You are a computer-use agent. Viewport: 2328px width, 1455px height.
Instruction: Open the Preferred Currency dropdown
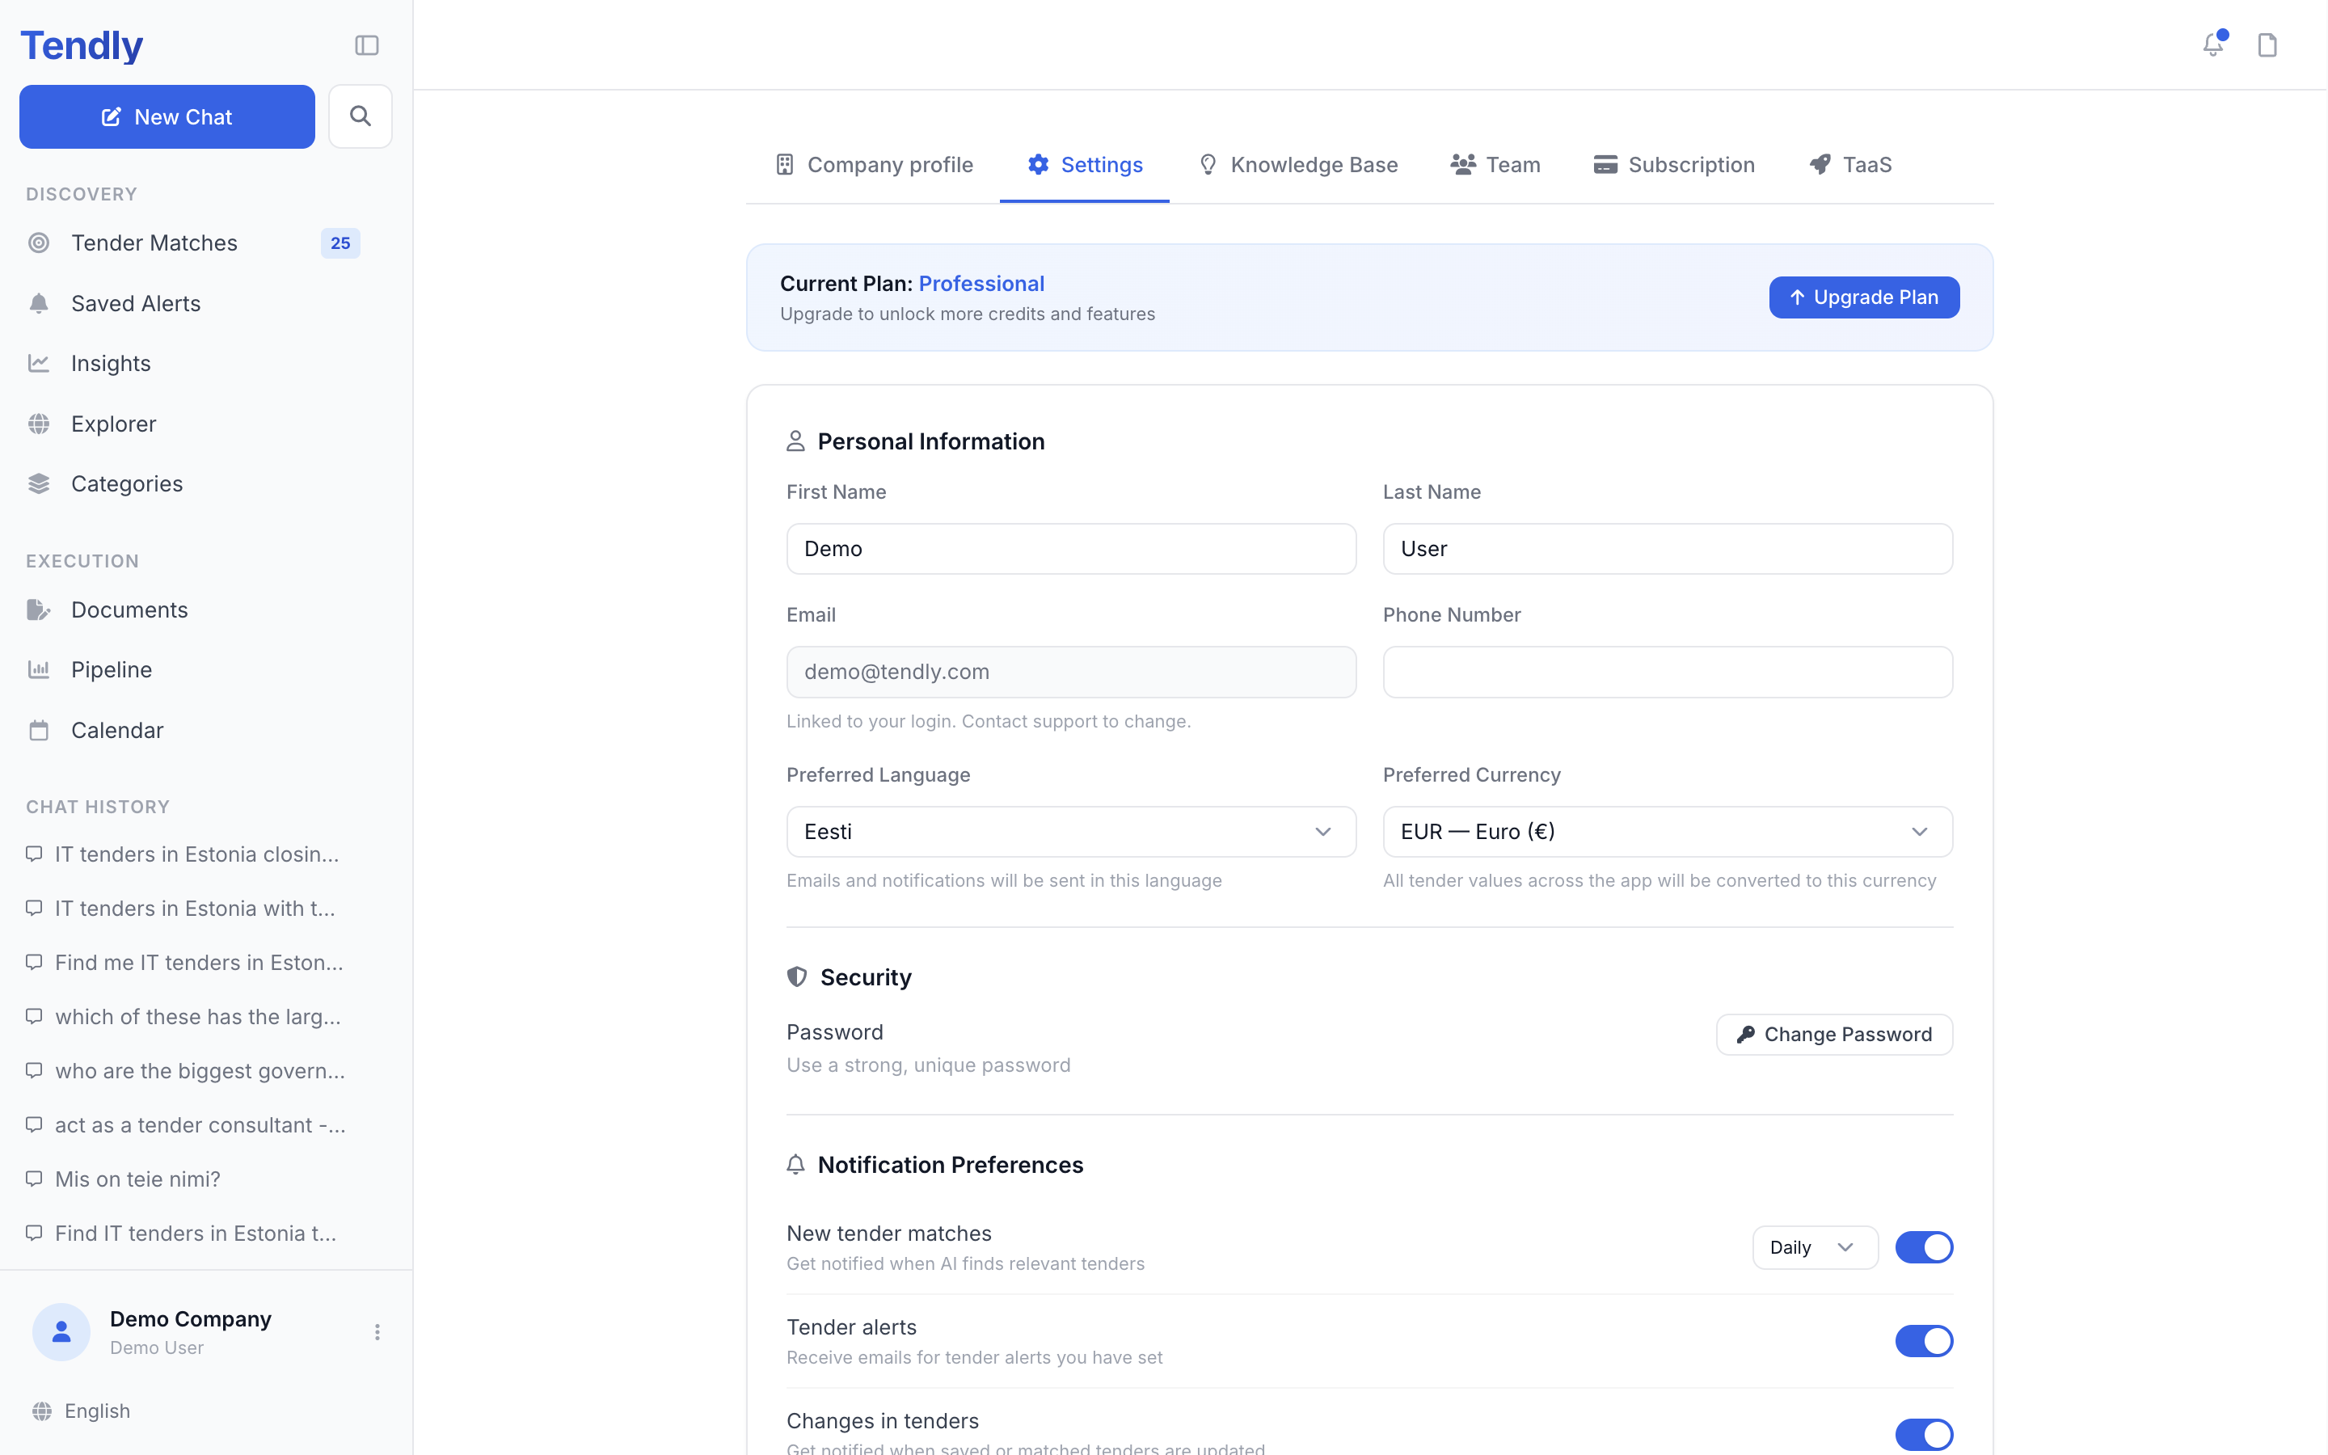[1667, 832]
